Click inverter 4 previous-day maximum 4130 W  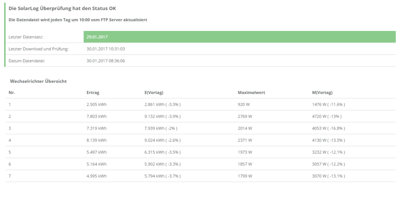click(328, 140)
